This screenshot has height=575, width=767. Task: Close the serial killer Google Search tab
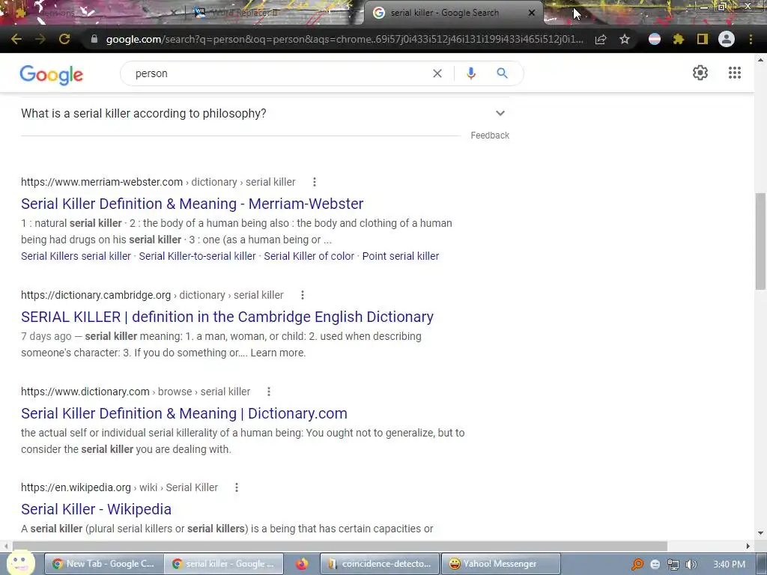point(532,13)
